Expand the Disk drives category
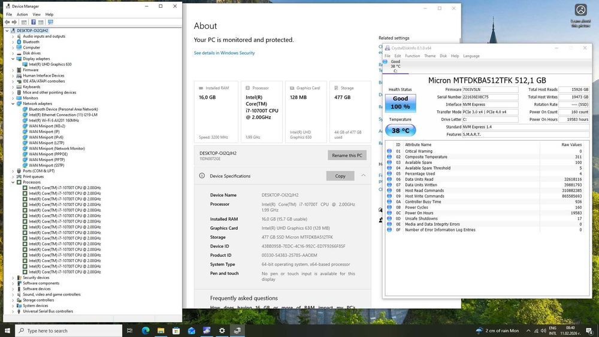 click(13, 53)
